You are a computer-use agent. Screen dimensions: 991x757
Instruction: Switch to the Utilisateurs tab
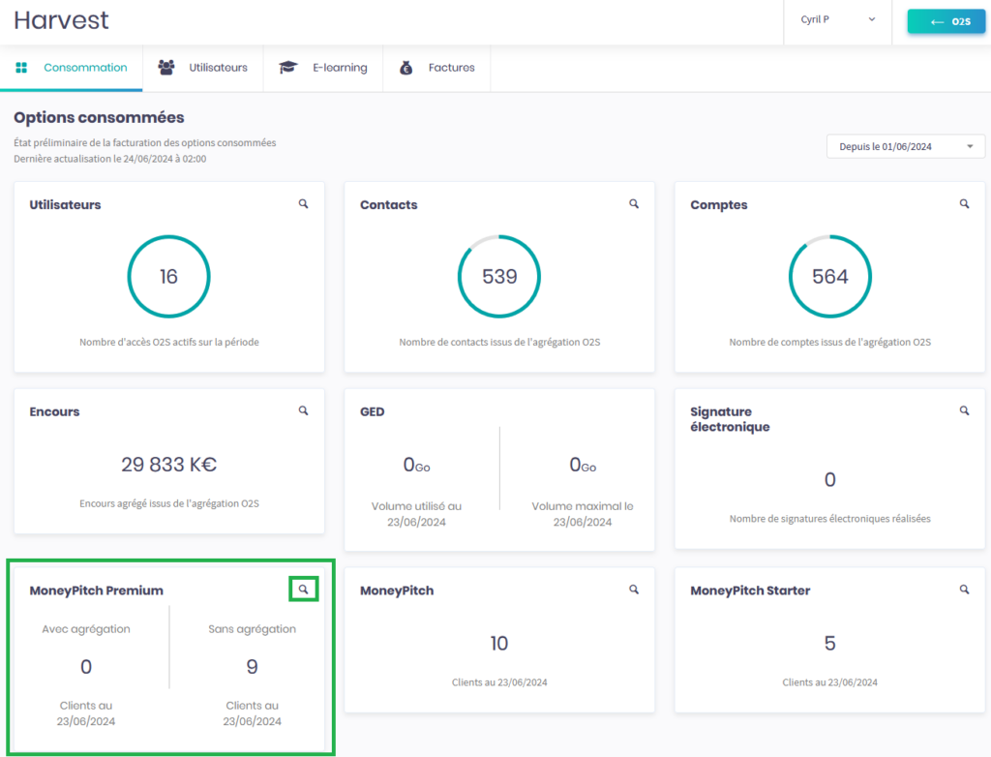203,68
